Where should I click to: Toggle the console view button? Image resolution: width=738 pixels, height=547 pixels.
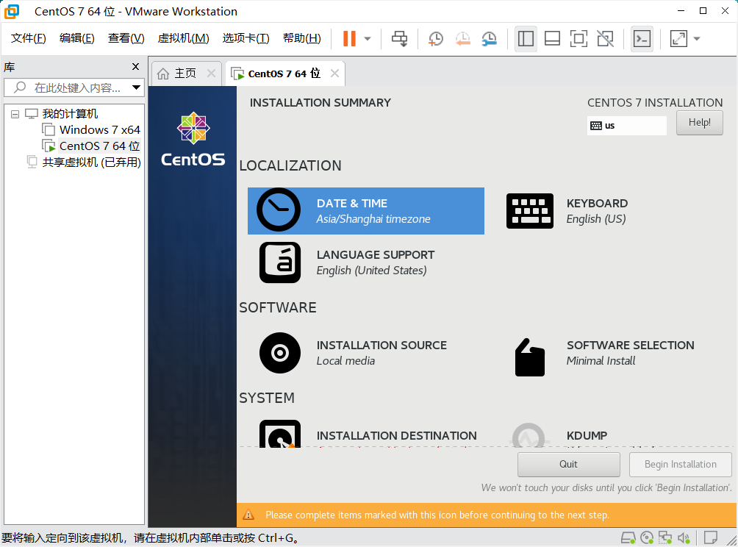click(642, 39)
